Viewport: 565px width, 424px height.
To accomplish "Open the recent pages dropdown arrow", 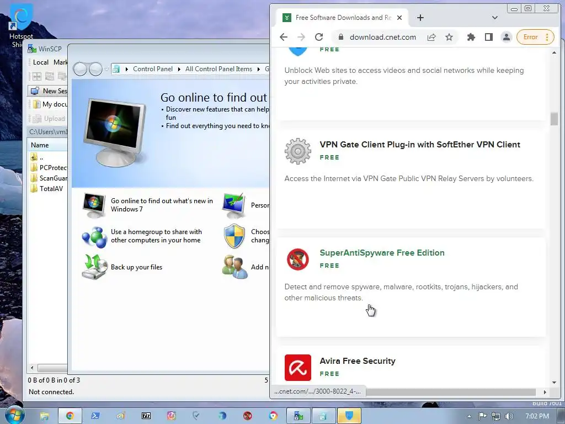I will click(106, 68).
